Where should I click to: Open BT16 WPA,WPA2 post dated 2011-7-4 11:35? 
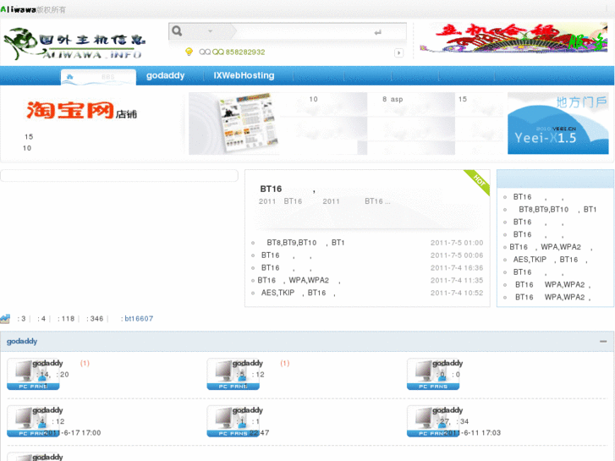[299, 281]
